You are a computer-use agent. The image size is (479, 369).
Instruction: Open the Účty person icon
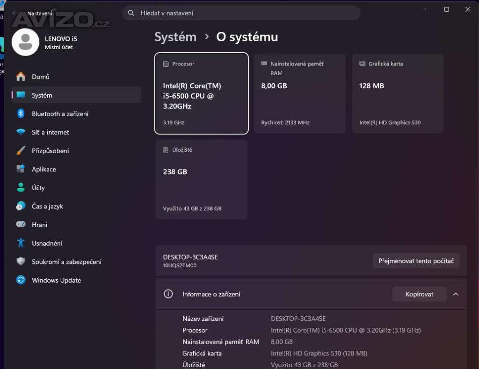pos(21,187)
